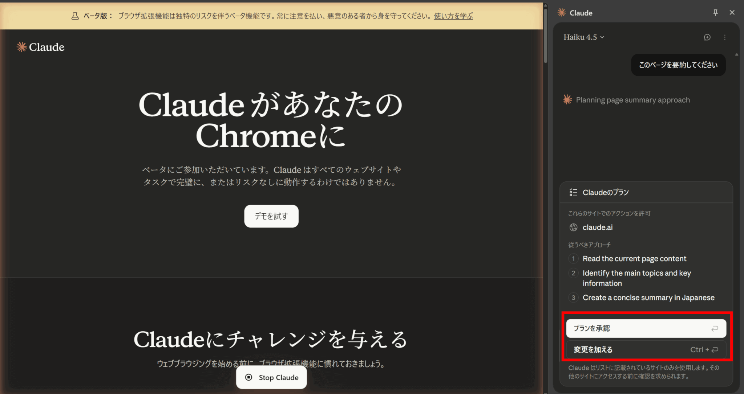Image resolution: width=744 pixels, height=394 pixels.
Task: Click the このページを要約してください message bubble
Action: pos(678,65)
